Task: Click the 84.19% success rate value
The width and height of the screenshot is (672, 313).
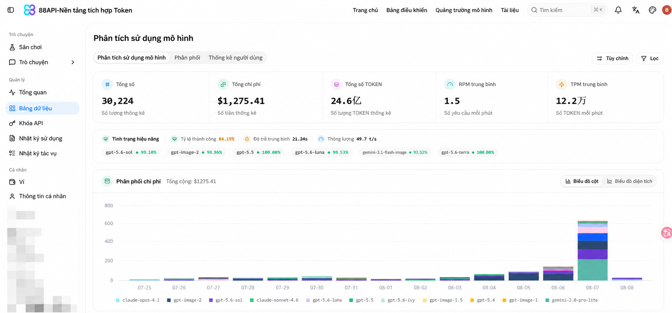Action: (227, 139)
